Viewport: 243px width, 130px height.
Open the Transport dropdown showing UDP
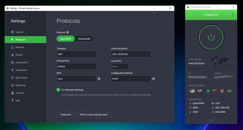pyautogui.click(x=76, y=54)
